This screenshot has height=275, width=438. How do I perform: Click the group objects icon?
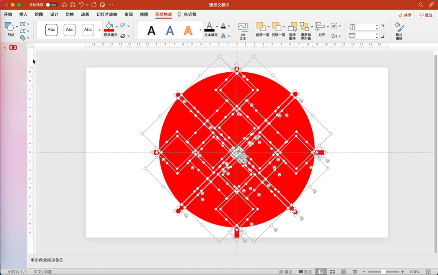point(334,26)
